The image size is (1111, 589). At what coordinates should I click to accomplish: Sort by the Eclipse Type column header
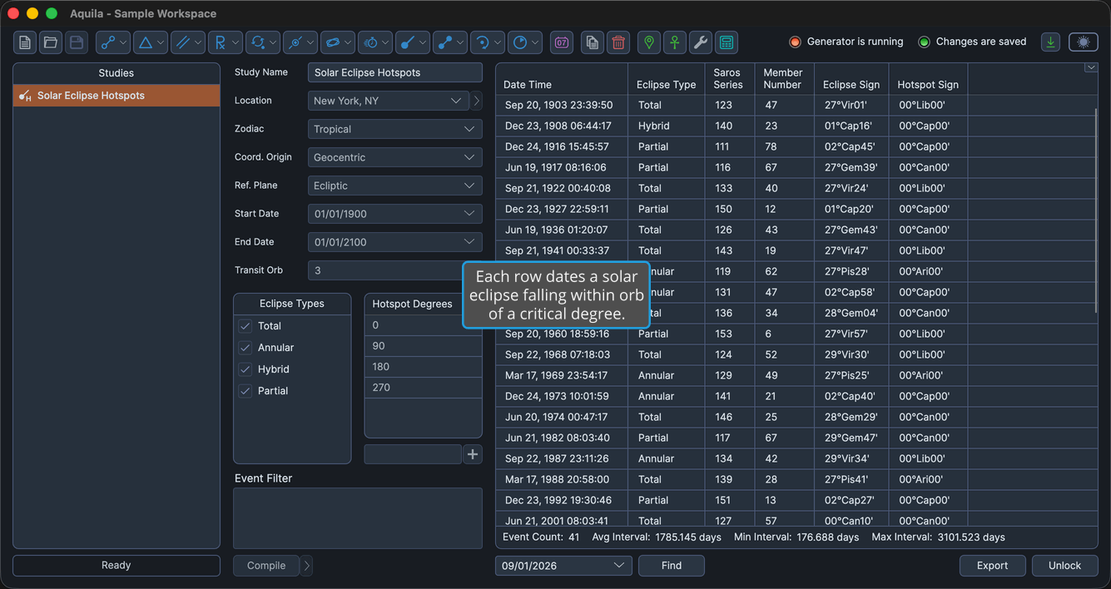pyautogui.click(x=667, y=79)
